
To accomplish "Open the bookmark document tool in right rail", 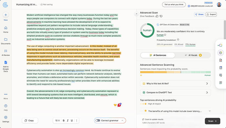I will (220, 68).
